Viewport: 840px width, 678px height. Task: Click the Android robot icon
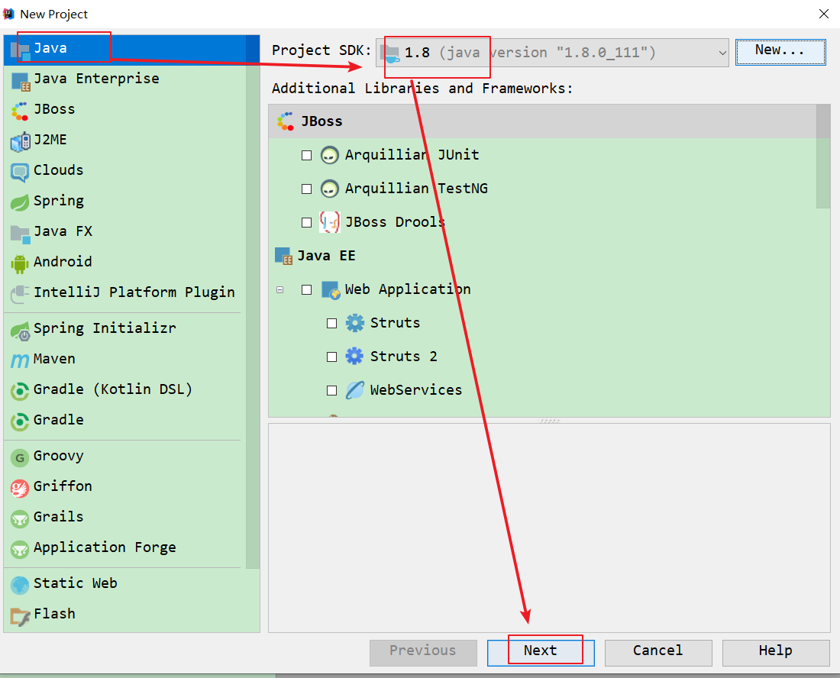[x=20, y=263]
